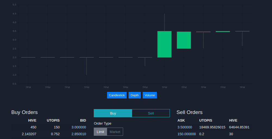Switch chart to Candlestick view

point(117,95)
